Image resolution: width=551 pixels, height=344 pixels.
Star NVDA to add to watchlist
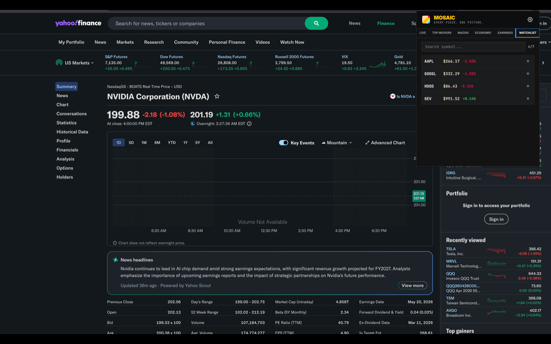click(217, 96)
